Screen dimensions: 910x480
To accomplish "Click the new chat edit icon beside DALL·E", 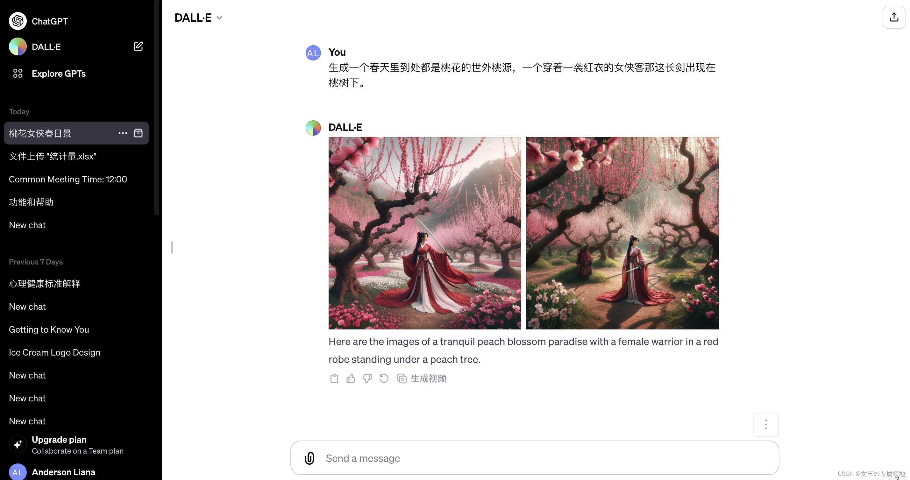I will 138,46.
